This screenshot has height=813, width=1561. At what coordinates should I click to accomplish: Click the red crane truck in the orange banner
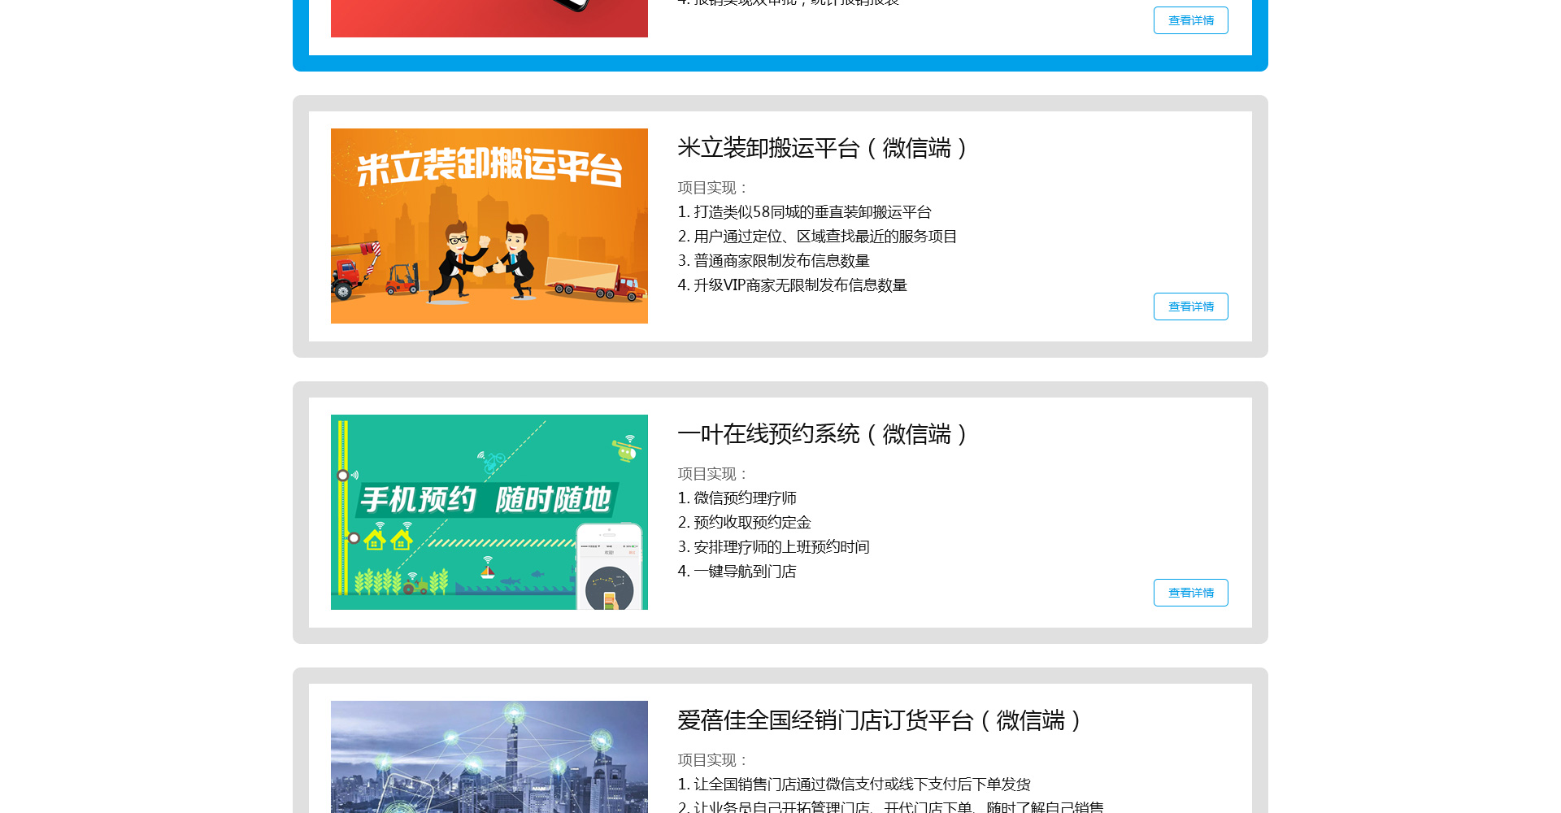click(354, 271)
